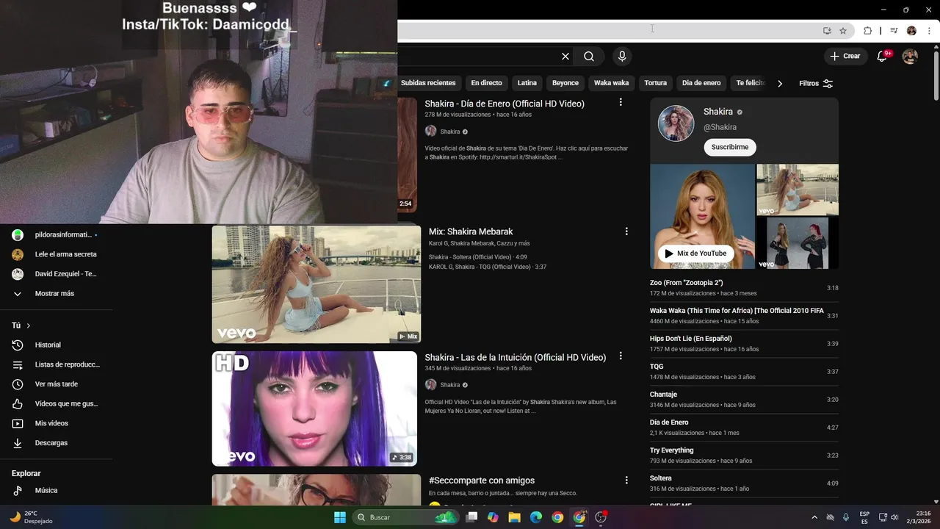Select Beyonce chip

[565, 83]
